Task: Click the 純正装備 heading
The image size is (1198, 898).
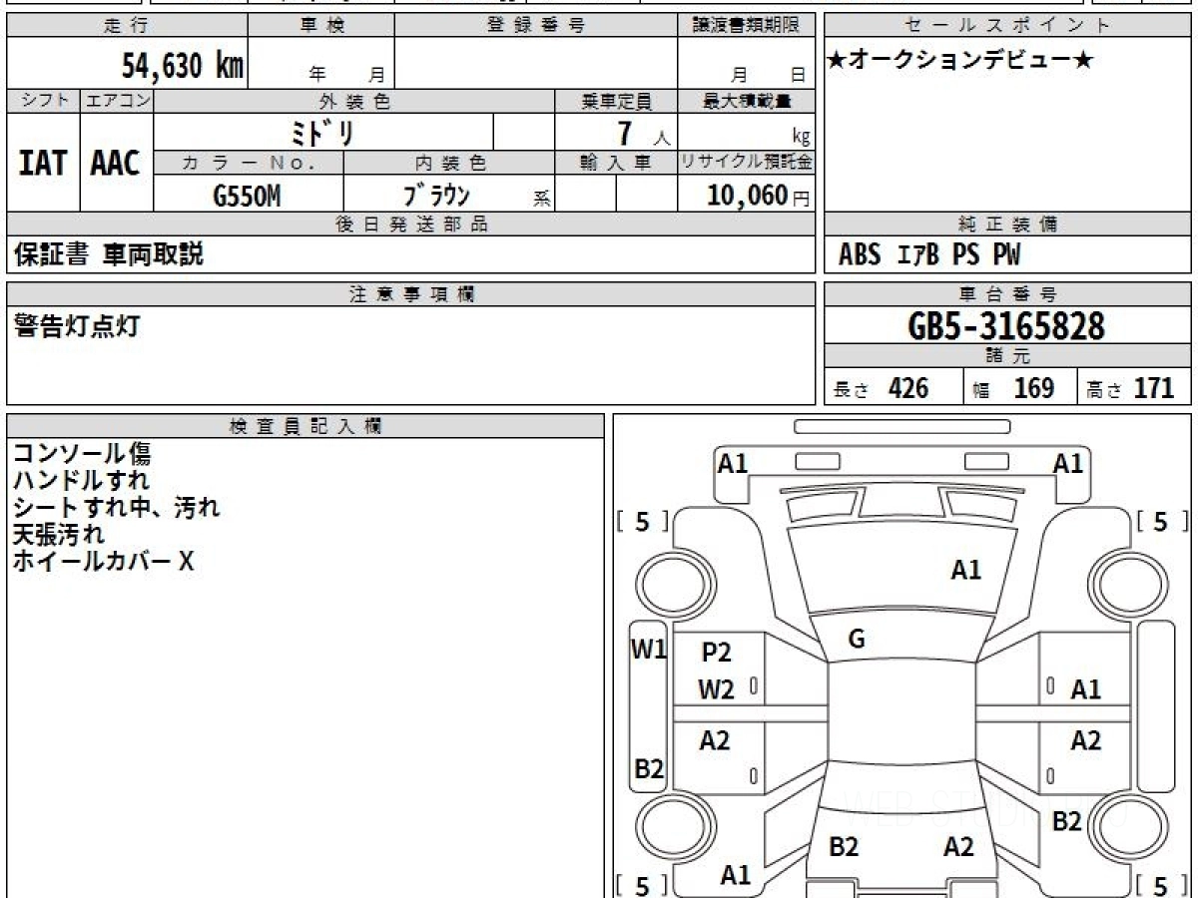Action: 1008,224
